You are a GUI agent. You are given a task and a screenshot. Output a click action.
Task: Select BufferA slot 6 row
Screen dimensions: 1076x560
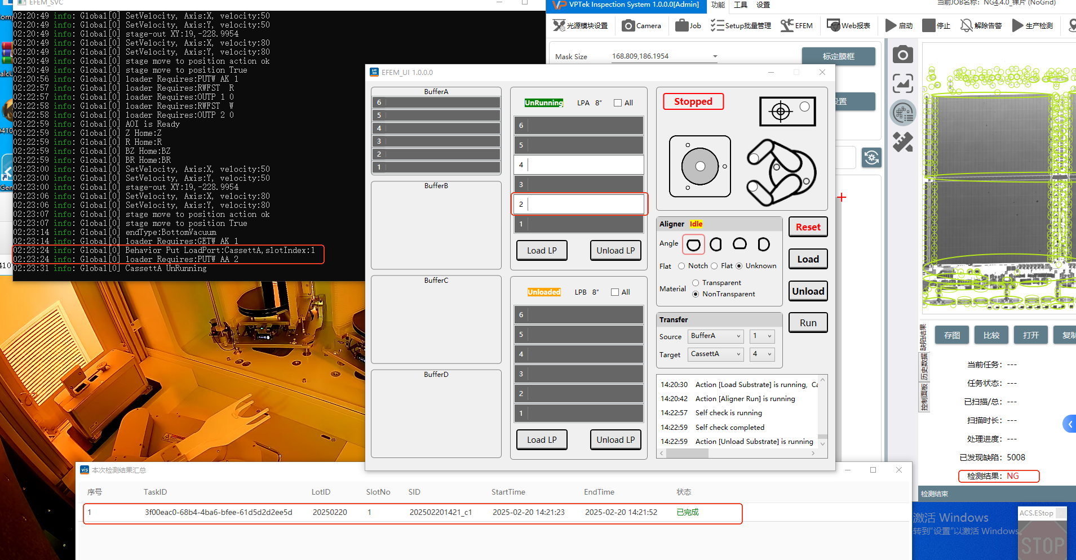click(436, 103)
